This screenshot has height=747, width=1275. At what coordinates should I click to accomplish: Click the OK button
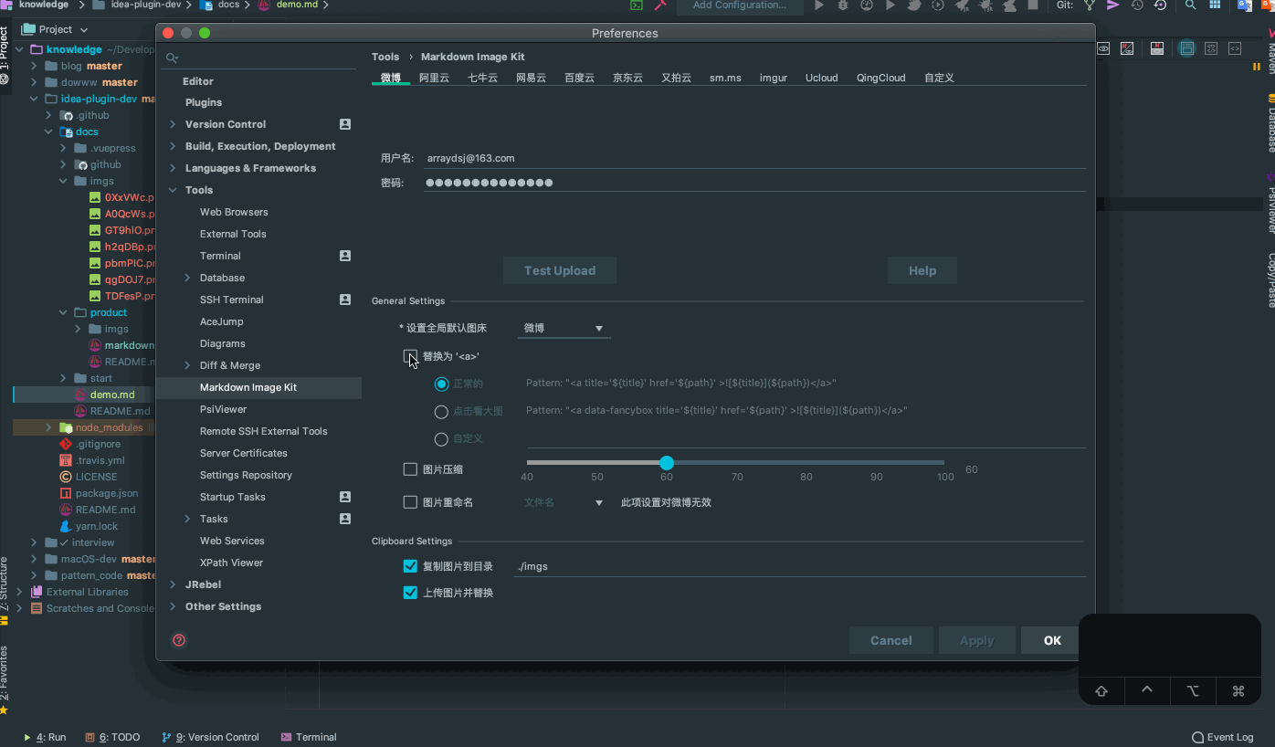click(1052, 640)
